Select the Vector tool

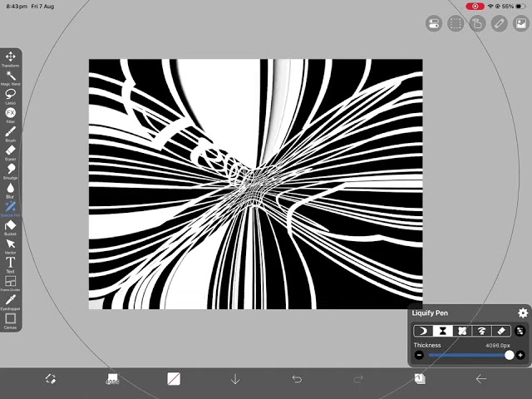coord(11,246)
